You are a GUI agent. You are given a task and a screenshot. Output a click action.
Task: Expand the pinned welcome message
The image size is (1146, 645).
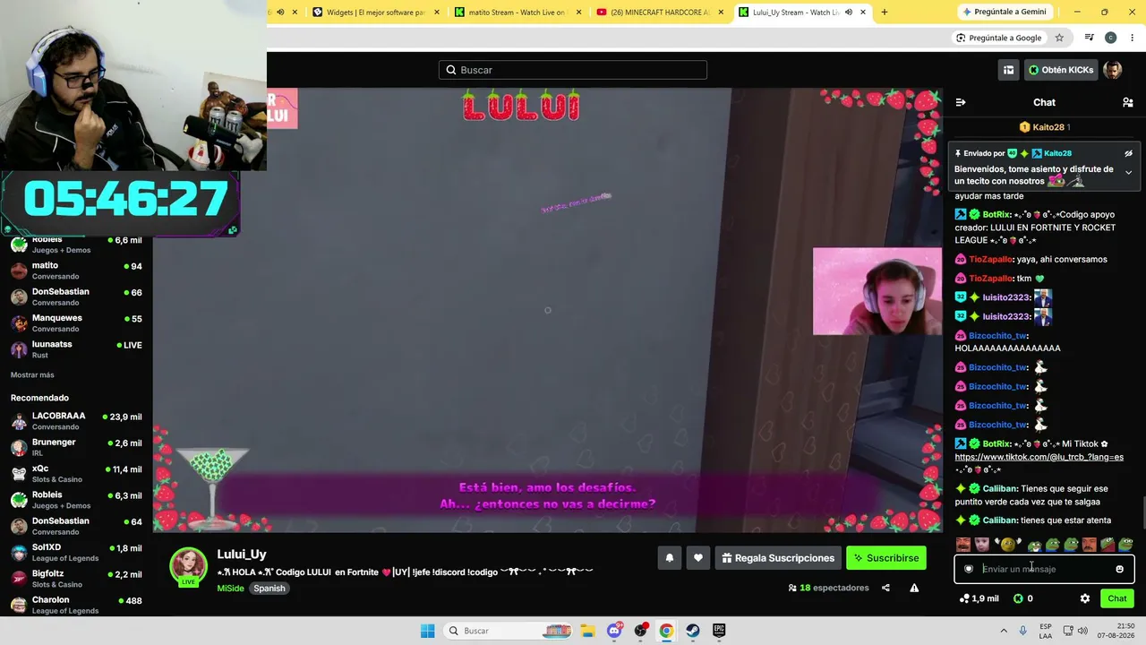1128,172
